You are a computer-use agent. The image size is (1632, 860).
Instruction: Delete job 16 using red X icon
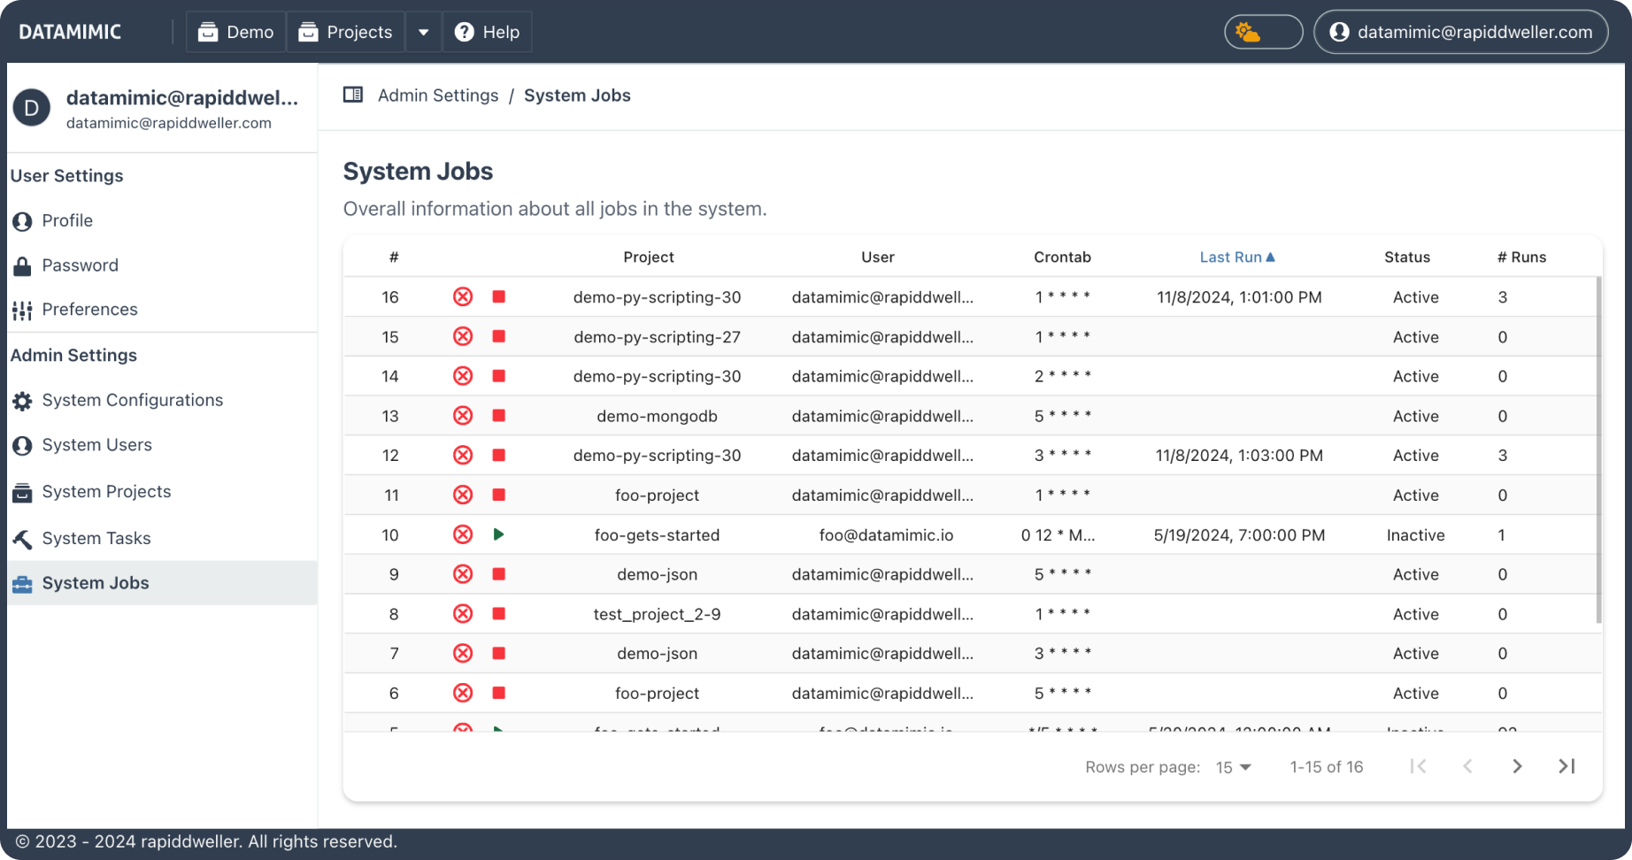click(x=462, y=297)
